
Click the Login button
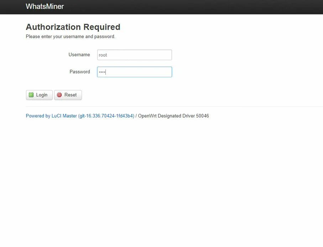39,95
